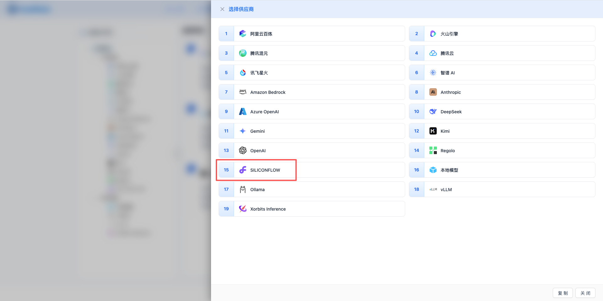This screenshot has width=603, height=301.
Task: Click the SILICONFLOW highlighted provider icon
Action: click(242, 170)
